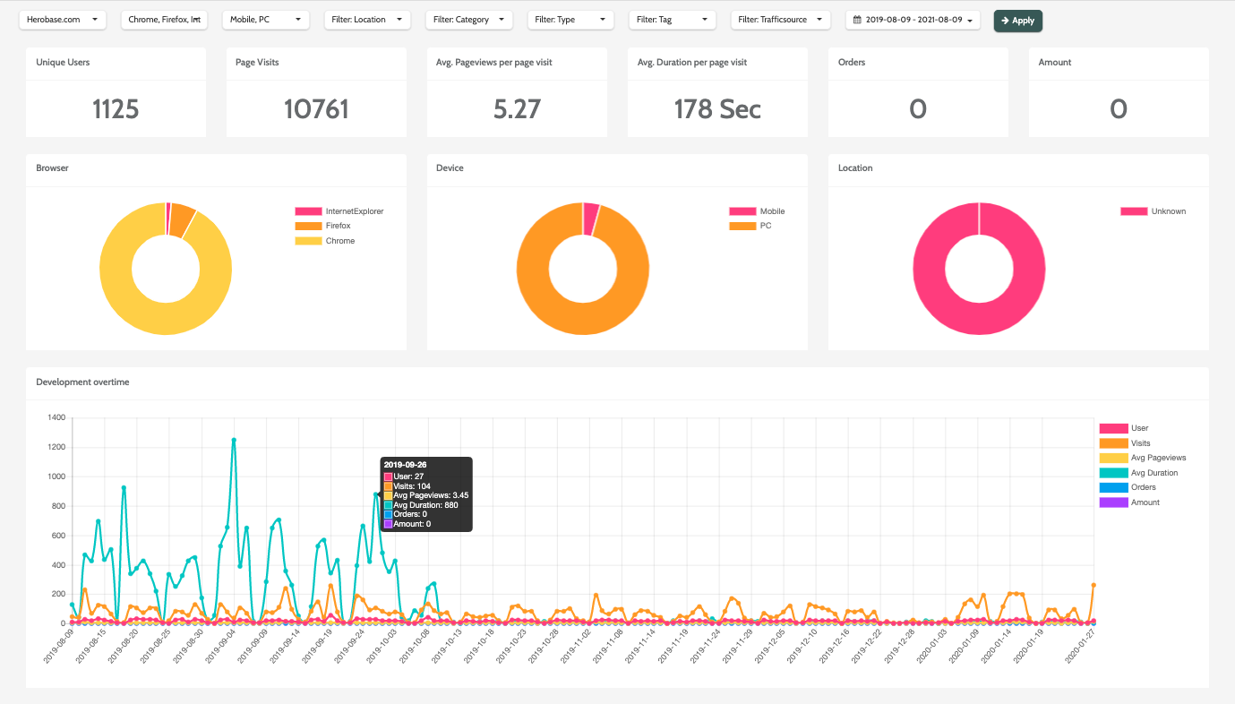Click the Unique Users value 1125
This screenshot has height=704, width=1235.
[116, 109]
